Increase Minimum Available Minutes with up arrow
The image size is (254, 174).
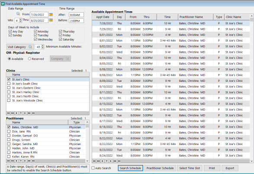pyautogui.click(x=42, y=46)
